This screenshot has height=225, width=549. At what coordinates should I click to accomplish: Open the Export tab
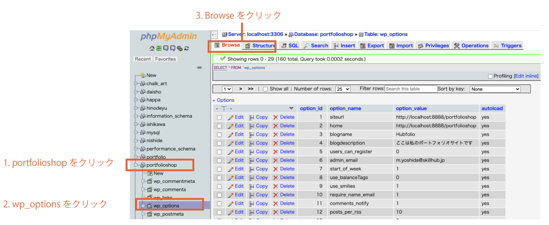pos(372,46)
